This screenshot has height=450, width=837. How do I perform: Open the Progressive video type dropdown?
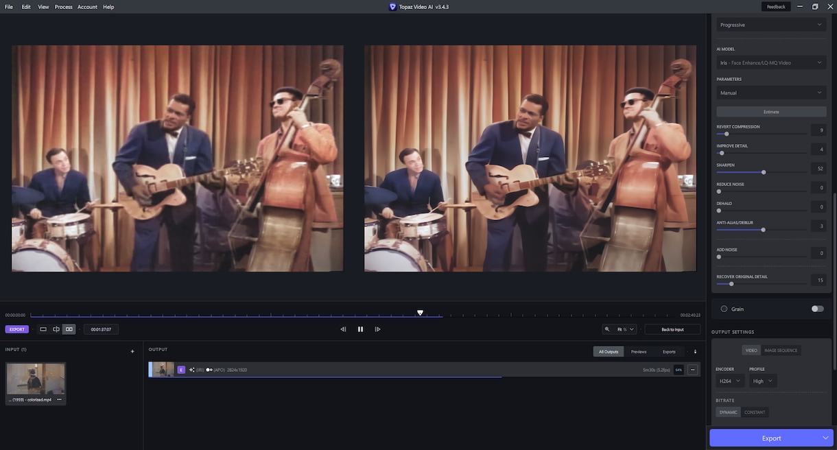771,25
